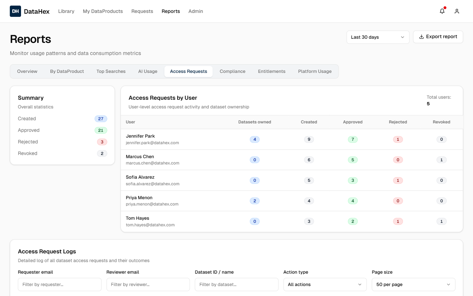Open My DataProducts navigation item
Screen dimensions: 473x296
tap(103, 11)
